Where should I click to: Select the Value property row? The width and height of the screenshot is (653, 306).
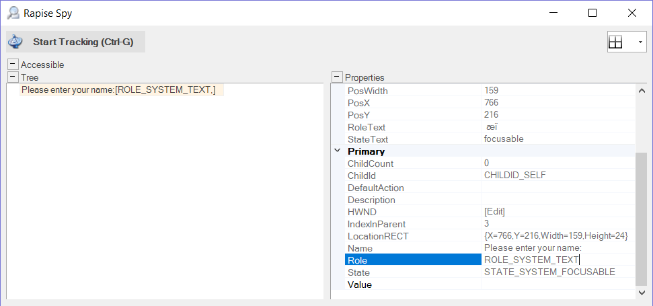coord(412,284)
